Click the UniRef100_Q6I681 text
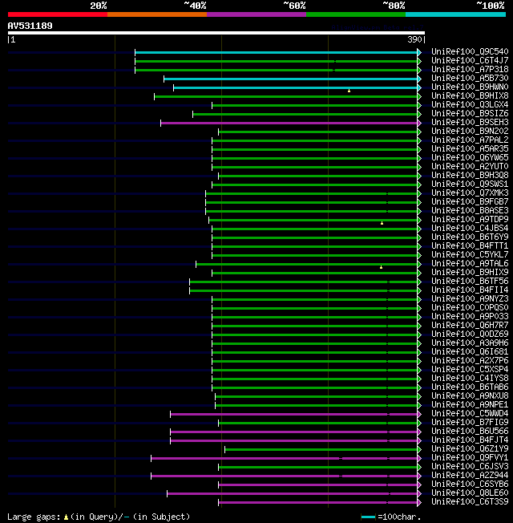 pos(470,352)
